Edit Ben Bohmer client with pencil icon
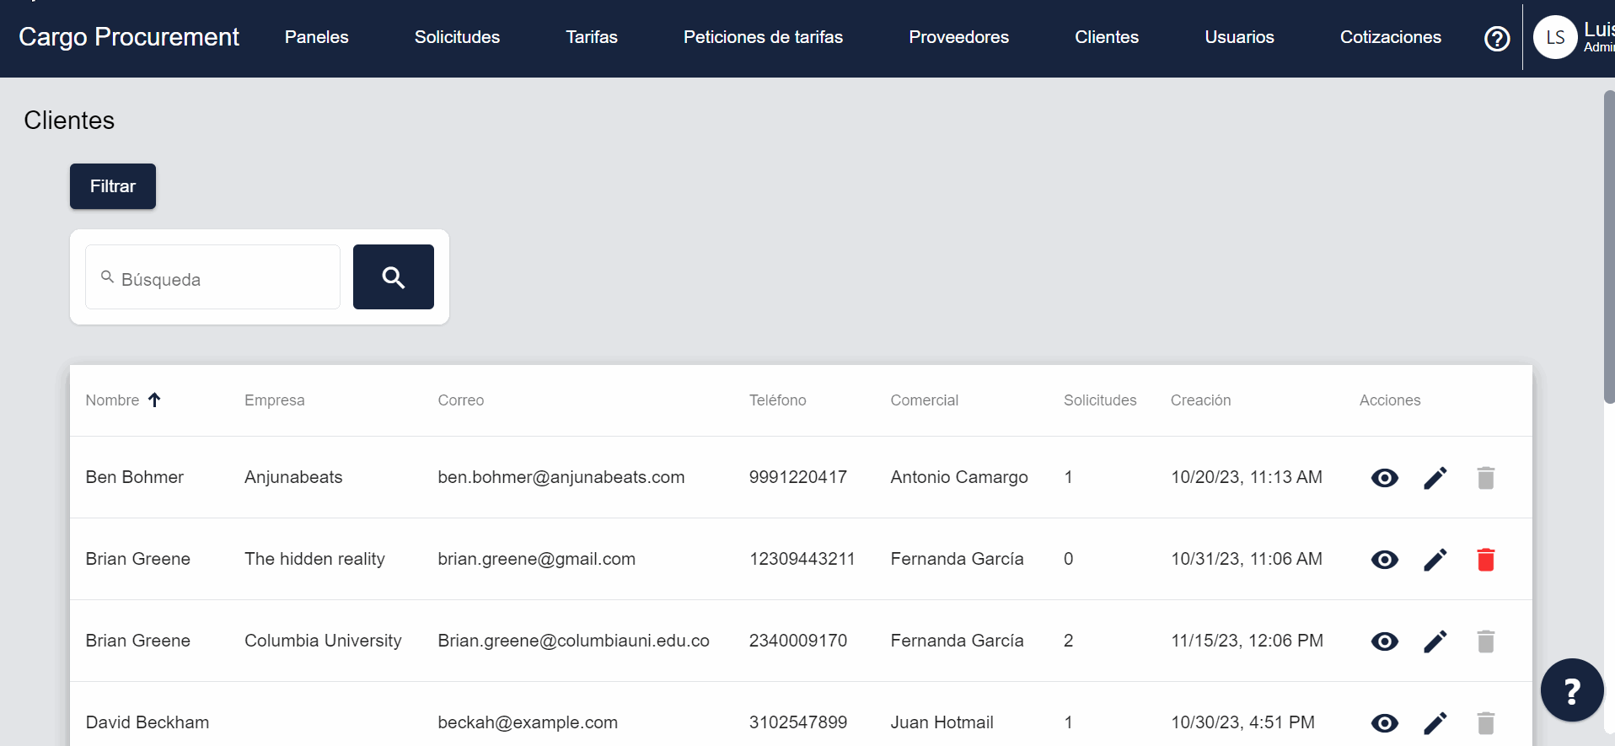Image resolution: width=1615 pixels, height=746 pixels. tap(1435, 478)
